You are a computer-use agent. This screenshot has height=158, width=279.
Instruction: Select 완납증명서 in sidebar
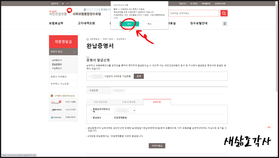pyautogui.click(x=57, y=64)
